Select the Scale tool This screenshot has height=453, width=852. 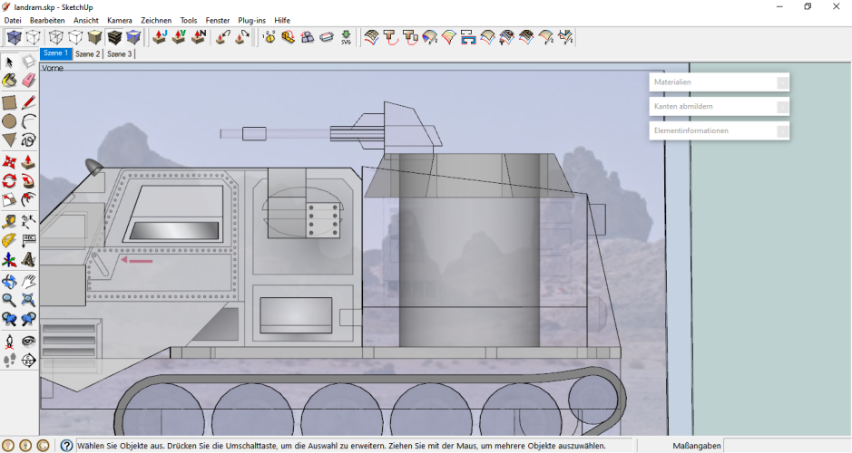(x=9, y=199)
